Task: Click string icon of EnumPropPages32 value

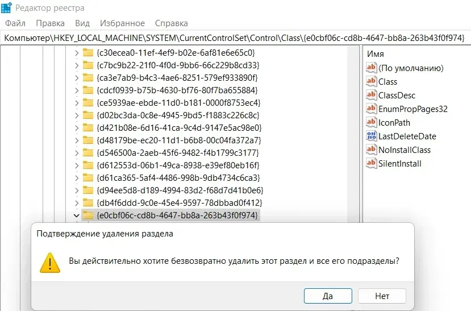Action: [371, 109]
